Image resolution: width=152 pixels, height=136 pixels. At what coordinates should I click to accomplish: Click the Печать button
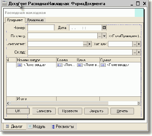point(122,111)
